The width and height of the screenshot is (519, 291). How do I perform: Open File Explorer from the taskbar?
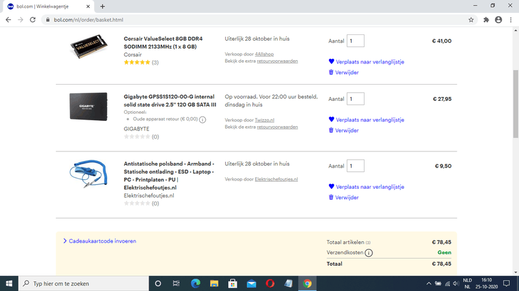pos(214,283)
